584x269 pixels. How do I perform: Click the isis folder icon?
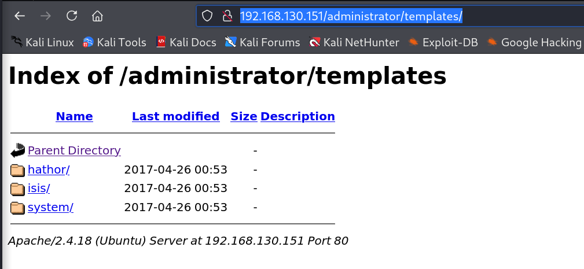coord(18,189)
